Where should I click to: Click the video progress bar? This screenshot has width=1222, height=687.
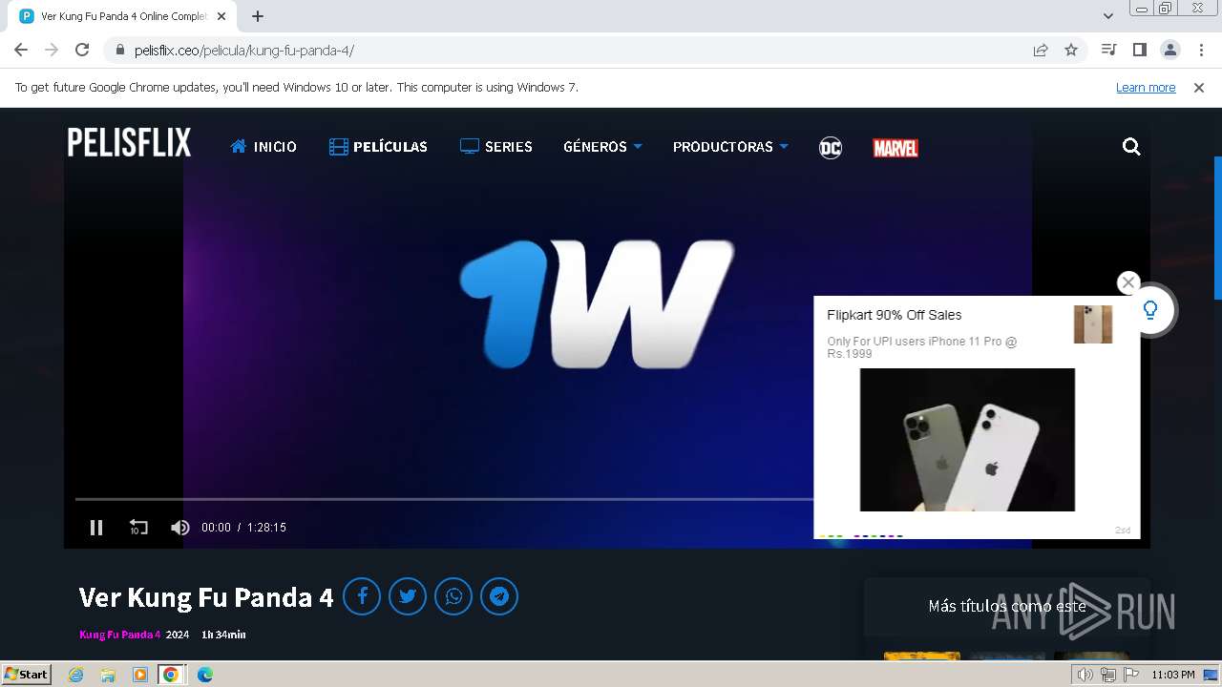(444, 499)
